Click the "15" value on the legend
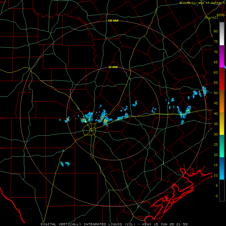 216,165
